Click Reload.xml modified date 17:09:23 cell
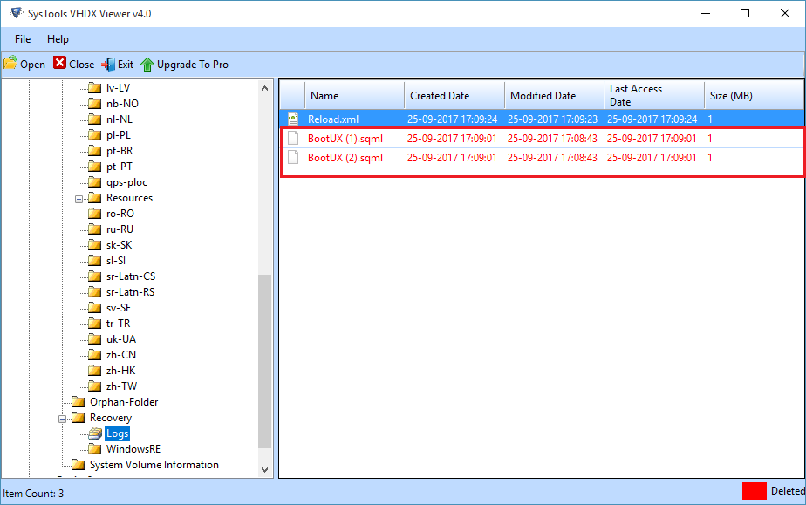The image size is (806, 505). (552, 119)
